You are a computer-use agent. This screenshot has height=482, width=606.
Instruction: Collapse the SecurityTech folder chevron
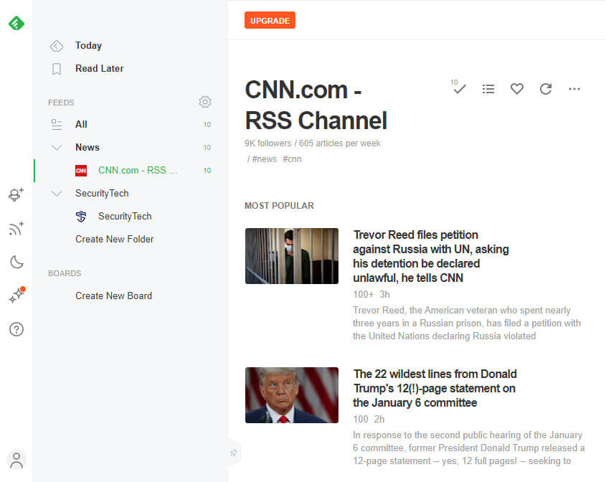(x=57, y=193)
